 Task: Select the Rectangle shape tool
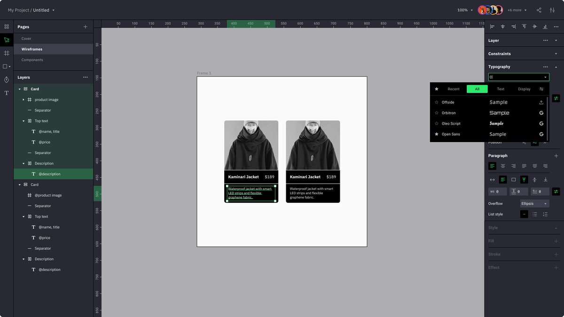coord(5,67)
